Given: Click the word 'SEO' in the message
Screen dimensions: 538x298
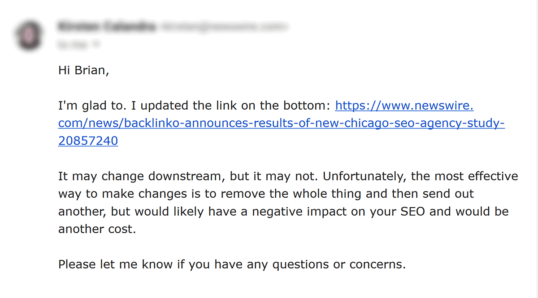Looking at the screenshot, I should [x=412, y=211].
